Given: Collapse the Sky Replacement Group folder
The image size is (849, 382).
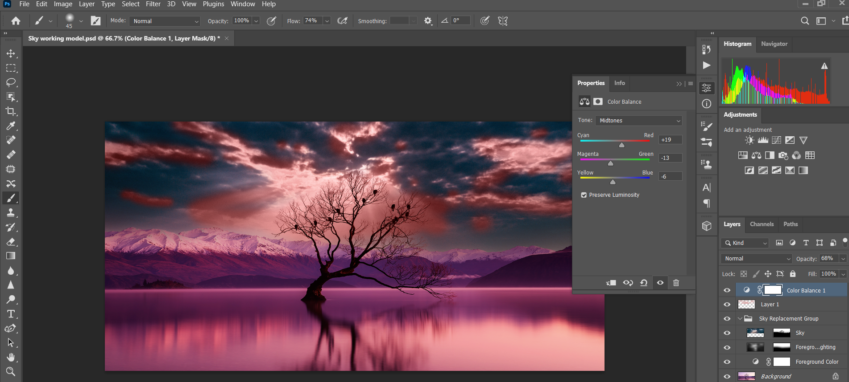Looking at the screenshot, I should (x=740, y=319).
